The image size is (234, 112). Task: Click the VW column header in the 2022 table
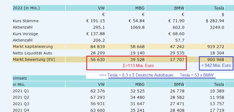(101, 8)
